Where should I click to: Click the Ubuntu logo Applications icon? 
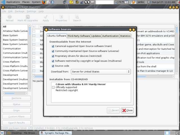point(3,2)
